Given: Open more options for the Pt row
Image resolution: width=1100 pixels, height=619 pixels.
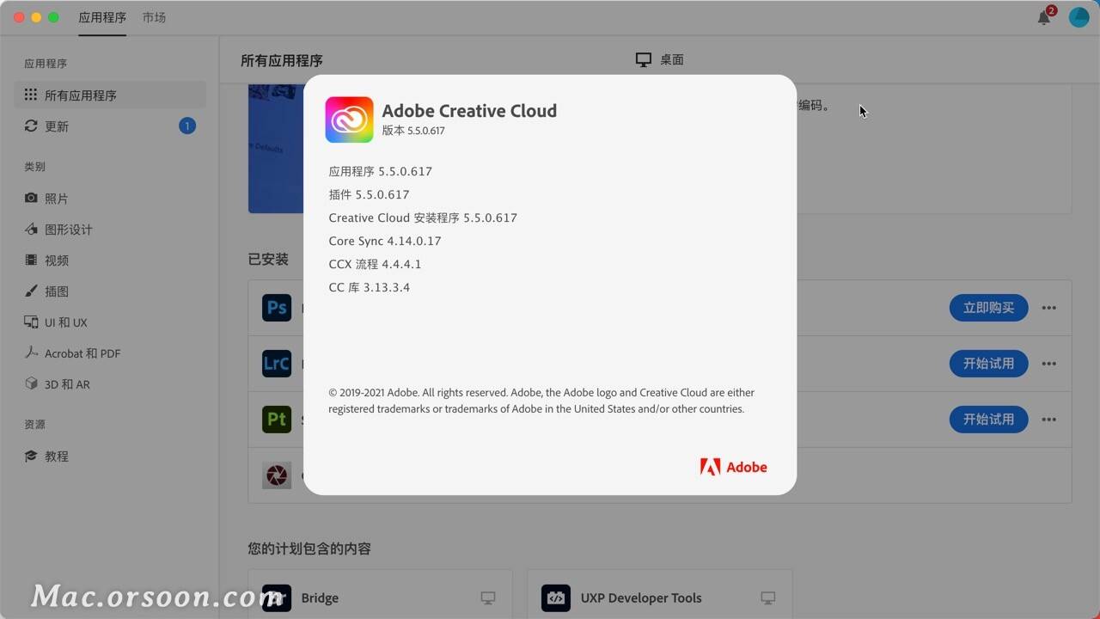Looking at the screenshot, I should 1048,419.
